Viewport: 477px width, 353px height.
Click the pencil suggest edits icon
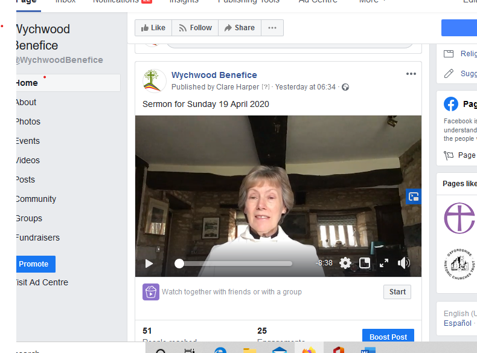449,73
